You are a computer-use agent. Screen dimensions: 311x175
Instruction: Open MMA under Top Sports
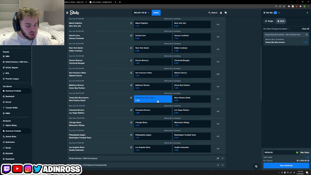click(8, 113)
